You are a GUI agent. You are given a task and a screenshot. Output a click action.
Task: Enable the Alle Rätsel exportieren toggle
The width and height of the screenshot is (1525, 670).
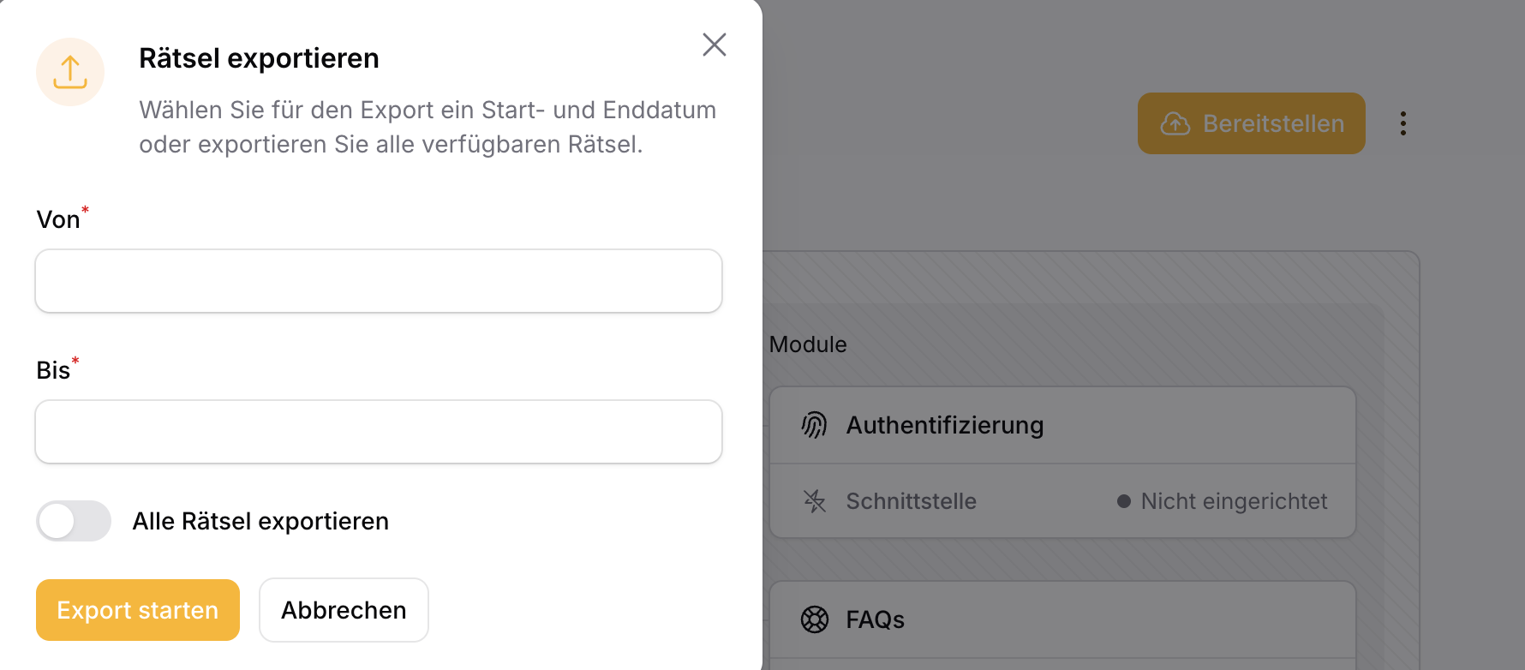tap(74, 521)
